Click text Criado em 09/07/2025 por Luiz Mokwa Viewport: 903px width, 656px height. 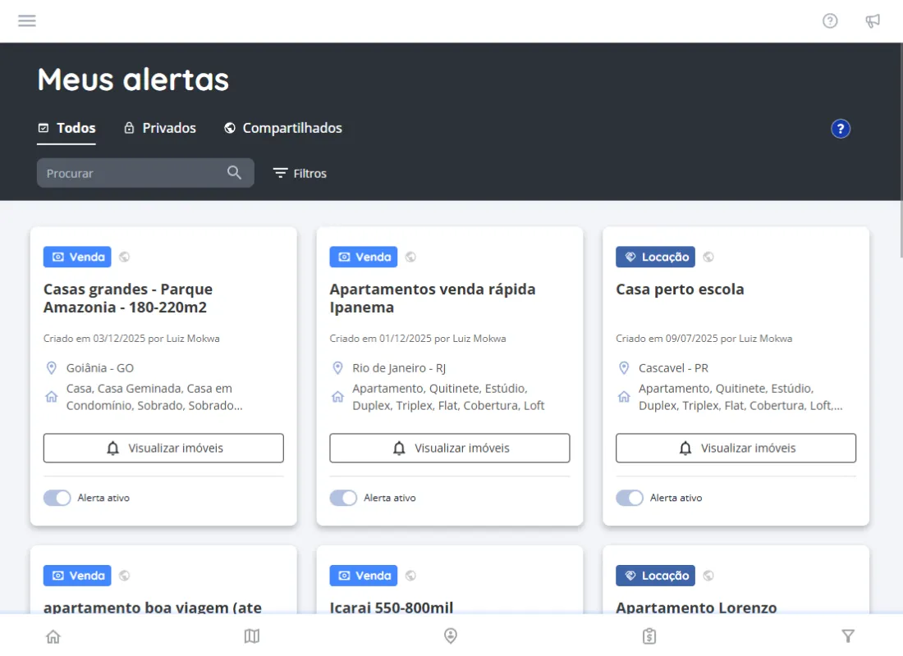click(704, 339)
